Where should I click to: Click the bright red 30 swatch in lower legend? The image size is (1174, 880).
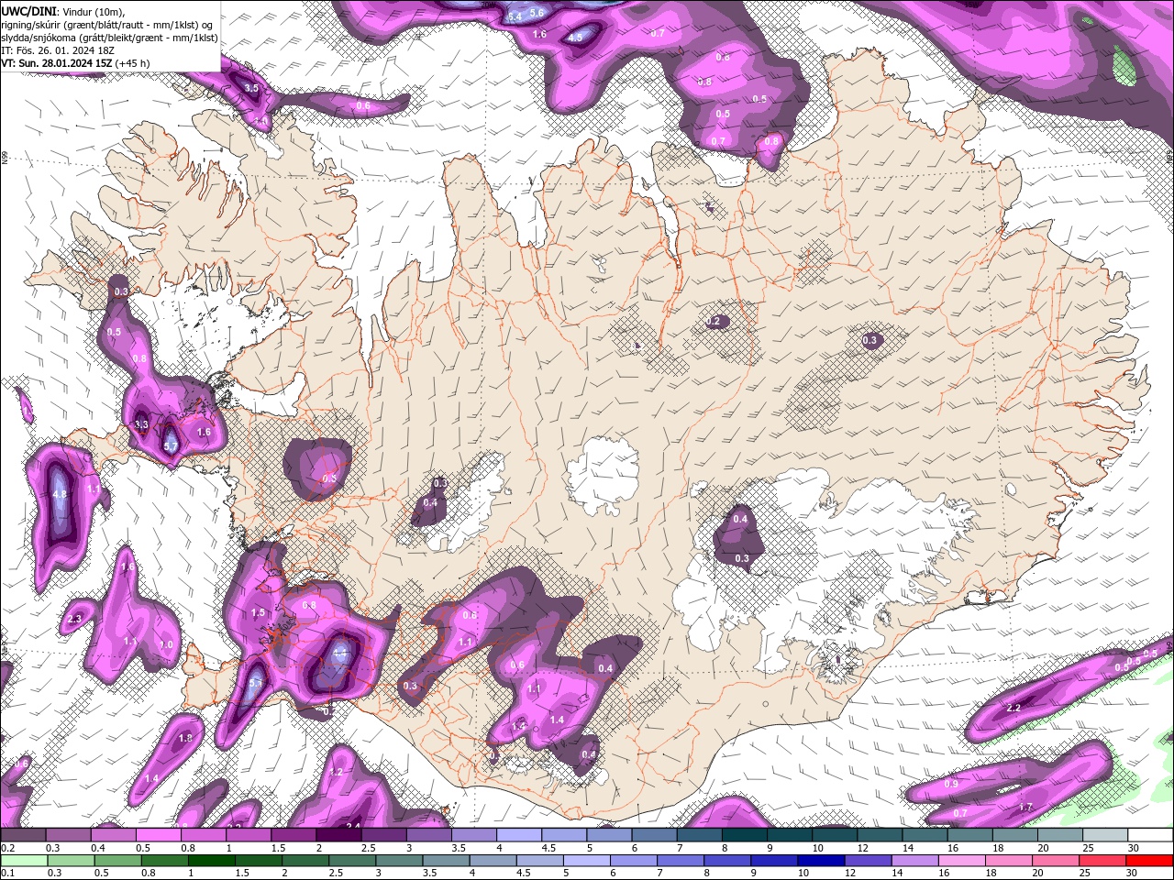(1147, 860)
